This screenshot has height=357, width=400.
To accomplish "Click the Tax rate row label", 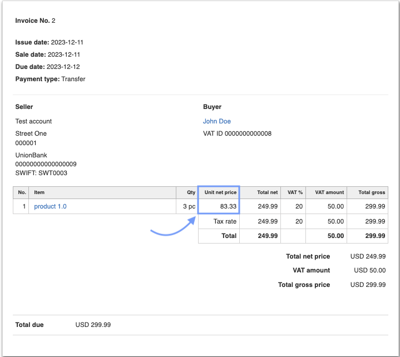I will click(225, 221).
